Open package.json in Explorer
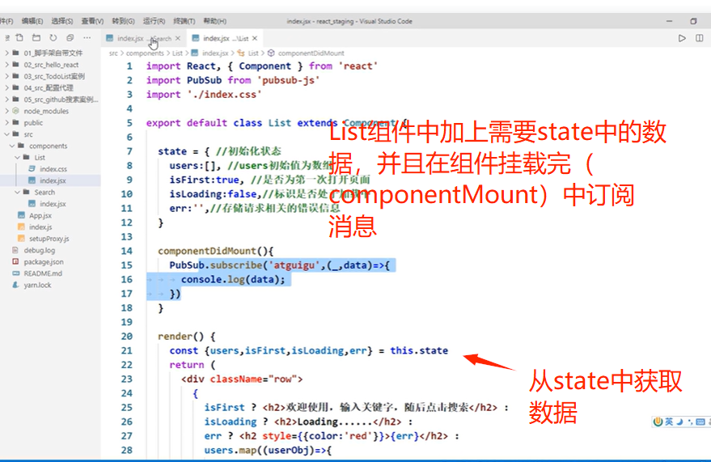The width and height of the screenshot is (711, 462). (44, 262)
